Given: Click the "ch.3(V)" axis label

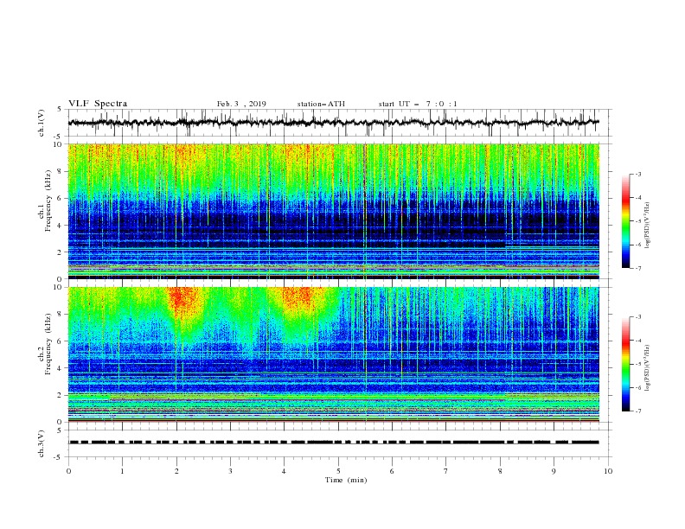Looking at the screenshot, I should pos(42,443).
